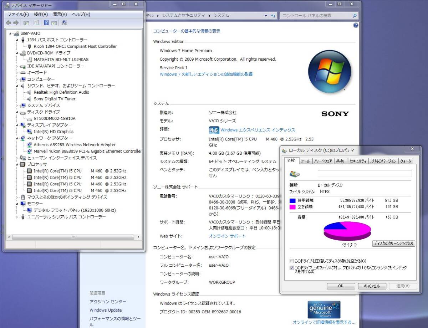The image size is (428, 328).
Task: Click the genuine Microsoft software badge
Action: point(324,309)
